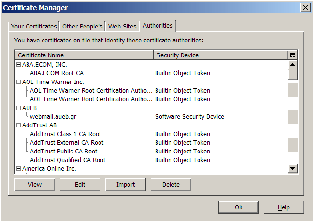Switch to the Your Certificates tab
The width and height of the screenshot is (313, 221).
tap(34, 27)
